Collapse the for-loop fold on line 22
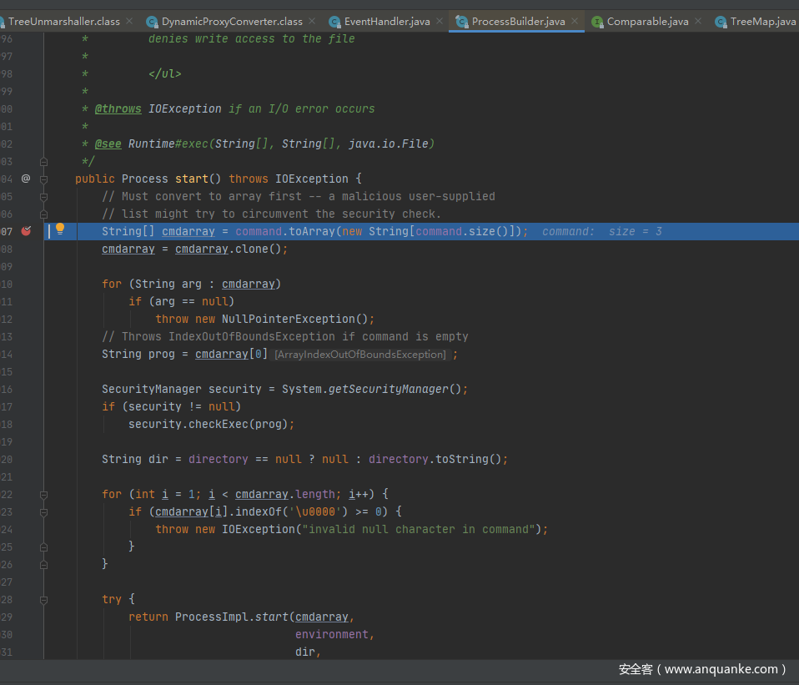 [x=44, y=494]
